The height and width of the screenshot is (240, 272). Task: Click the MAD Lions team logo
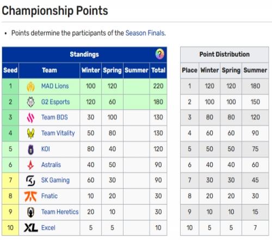click(x=30, y=86)
